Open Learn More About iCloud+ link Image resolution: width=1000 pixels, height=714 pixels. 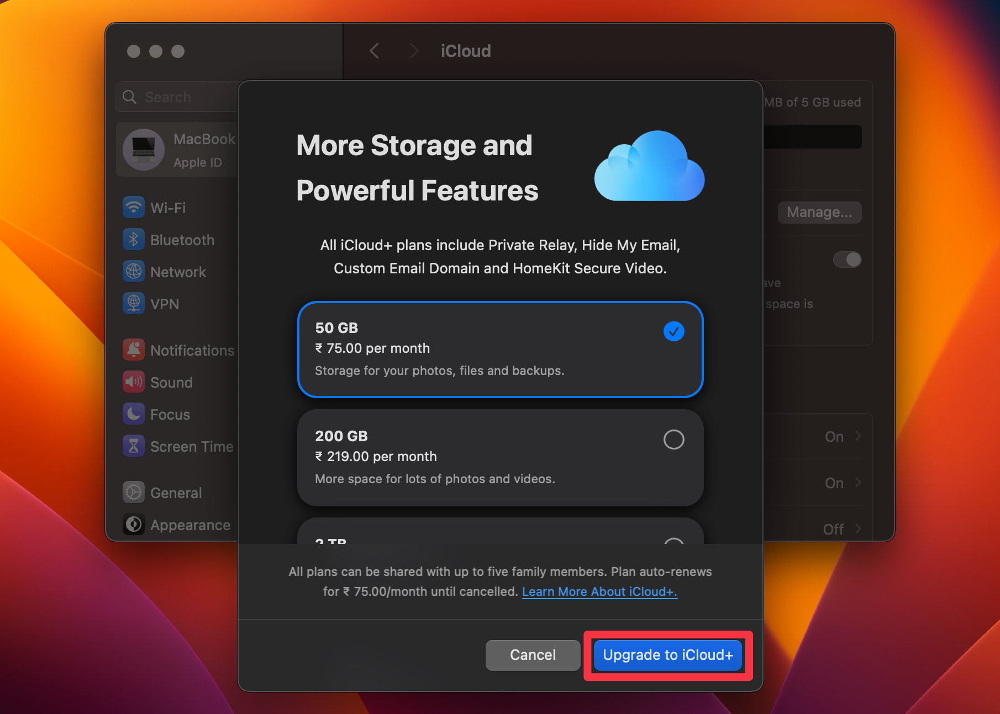599,591
